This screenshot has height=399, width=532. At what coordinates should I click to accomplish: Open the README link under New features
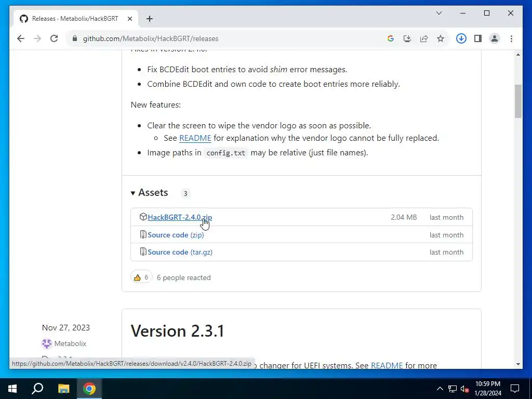click(x=195, y=138)
